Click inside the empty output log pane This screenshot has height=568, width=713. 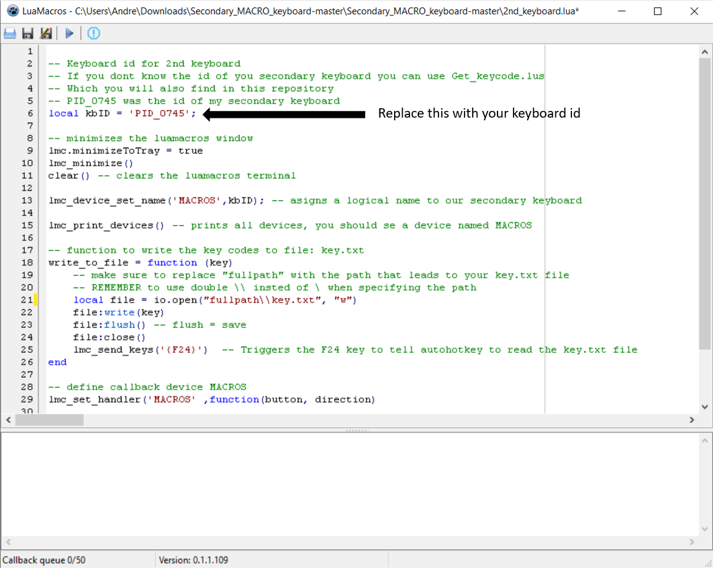point(350,485)
